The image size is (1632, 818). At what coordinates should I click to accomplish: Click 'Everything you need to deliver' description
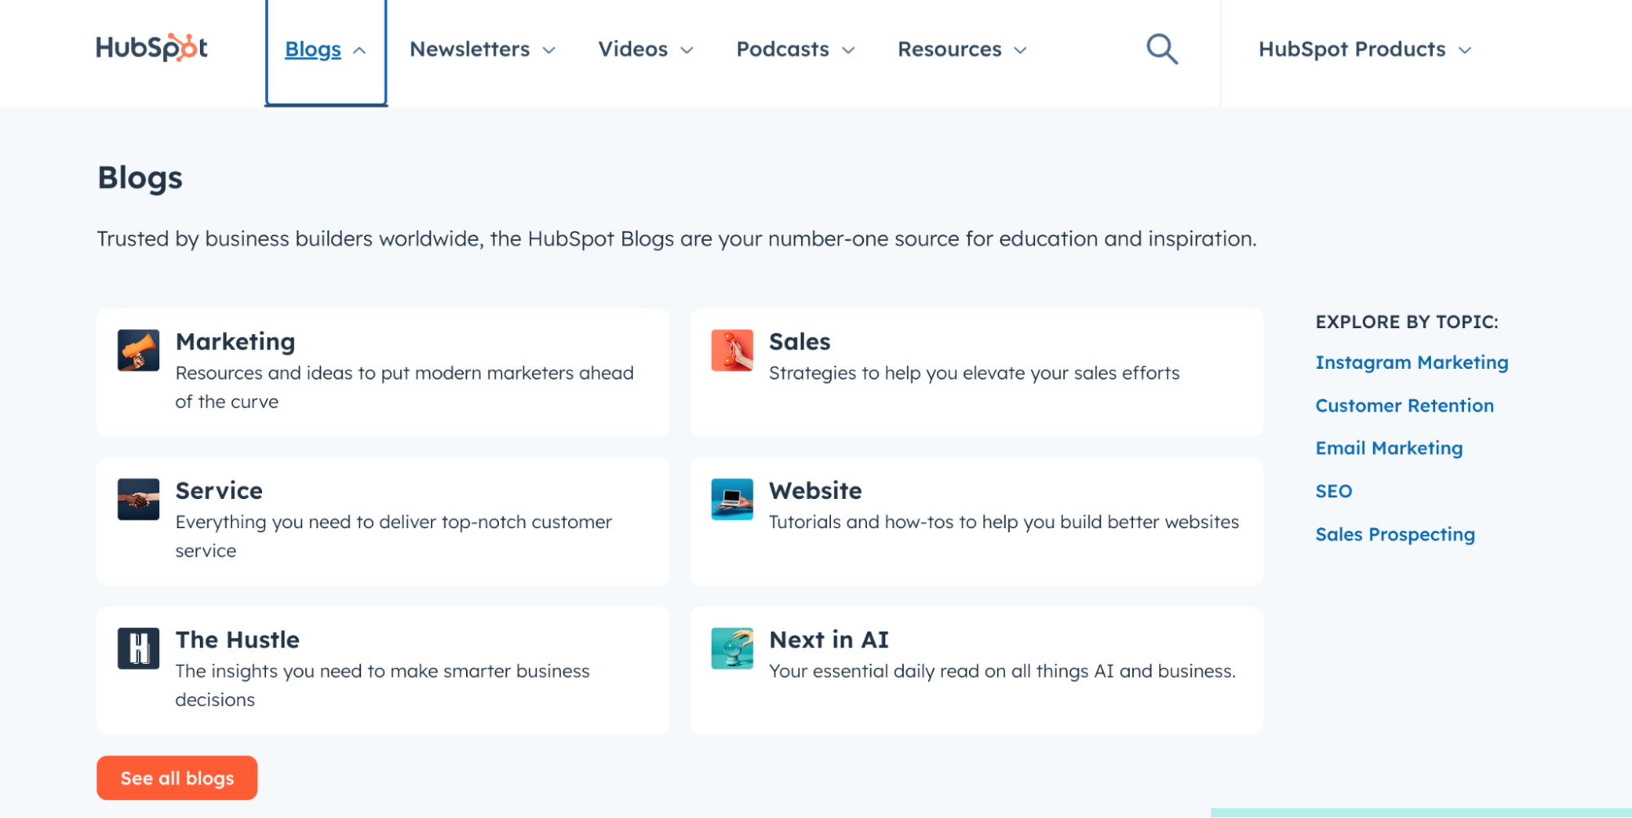[394, 536]
